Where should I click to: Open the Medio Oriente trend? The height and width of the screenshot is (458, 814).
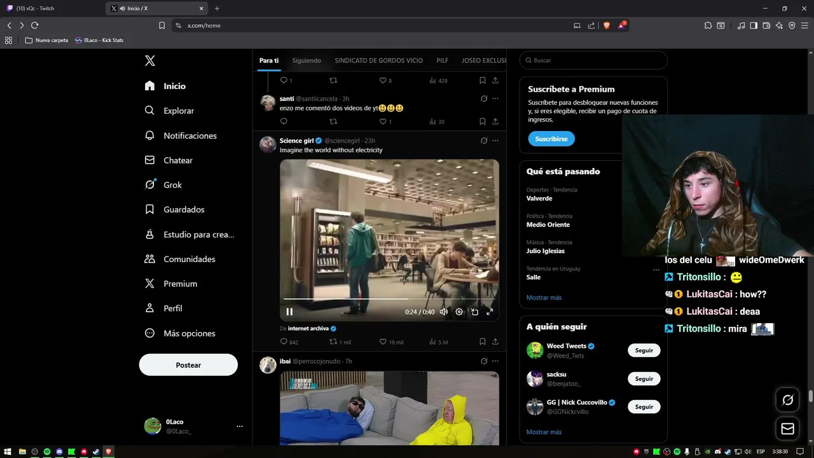pyautogui.click(x=548, y=225)
